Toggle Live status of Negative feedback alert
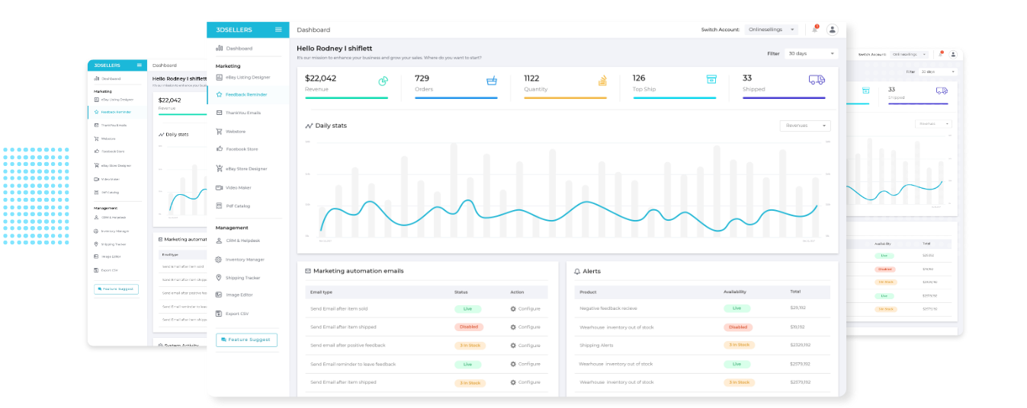Viewport: 1027px width, 408px height. click(x=737, y=308)
